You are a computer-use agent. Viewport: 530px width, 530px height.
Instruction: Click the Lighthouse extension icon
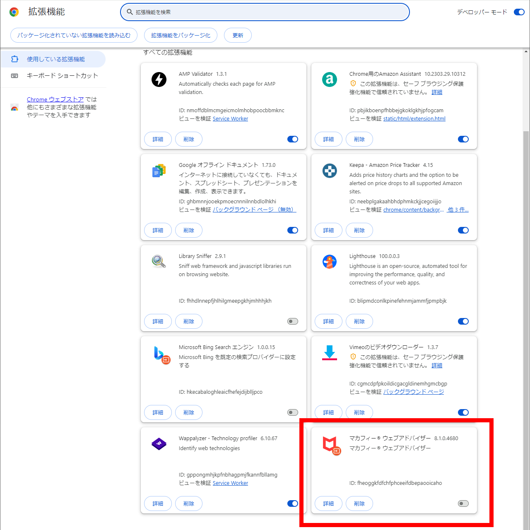tap(330, 261)
